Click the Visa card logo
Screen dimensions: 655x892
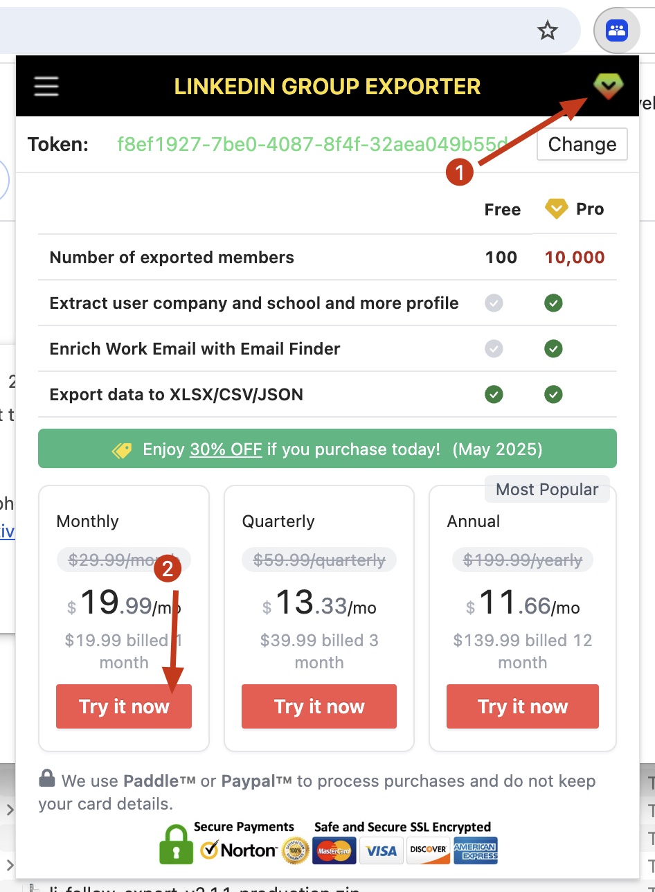point(382,850)
